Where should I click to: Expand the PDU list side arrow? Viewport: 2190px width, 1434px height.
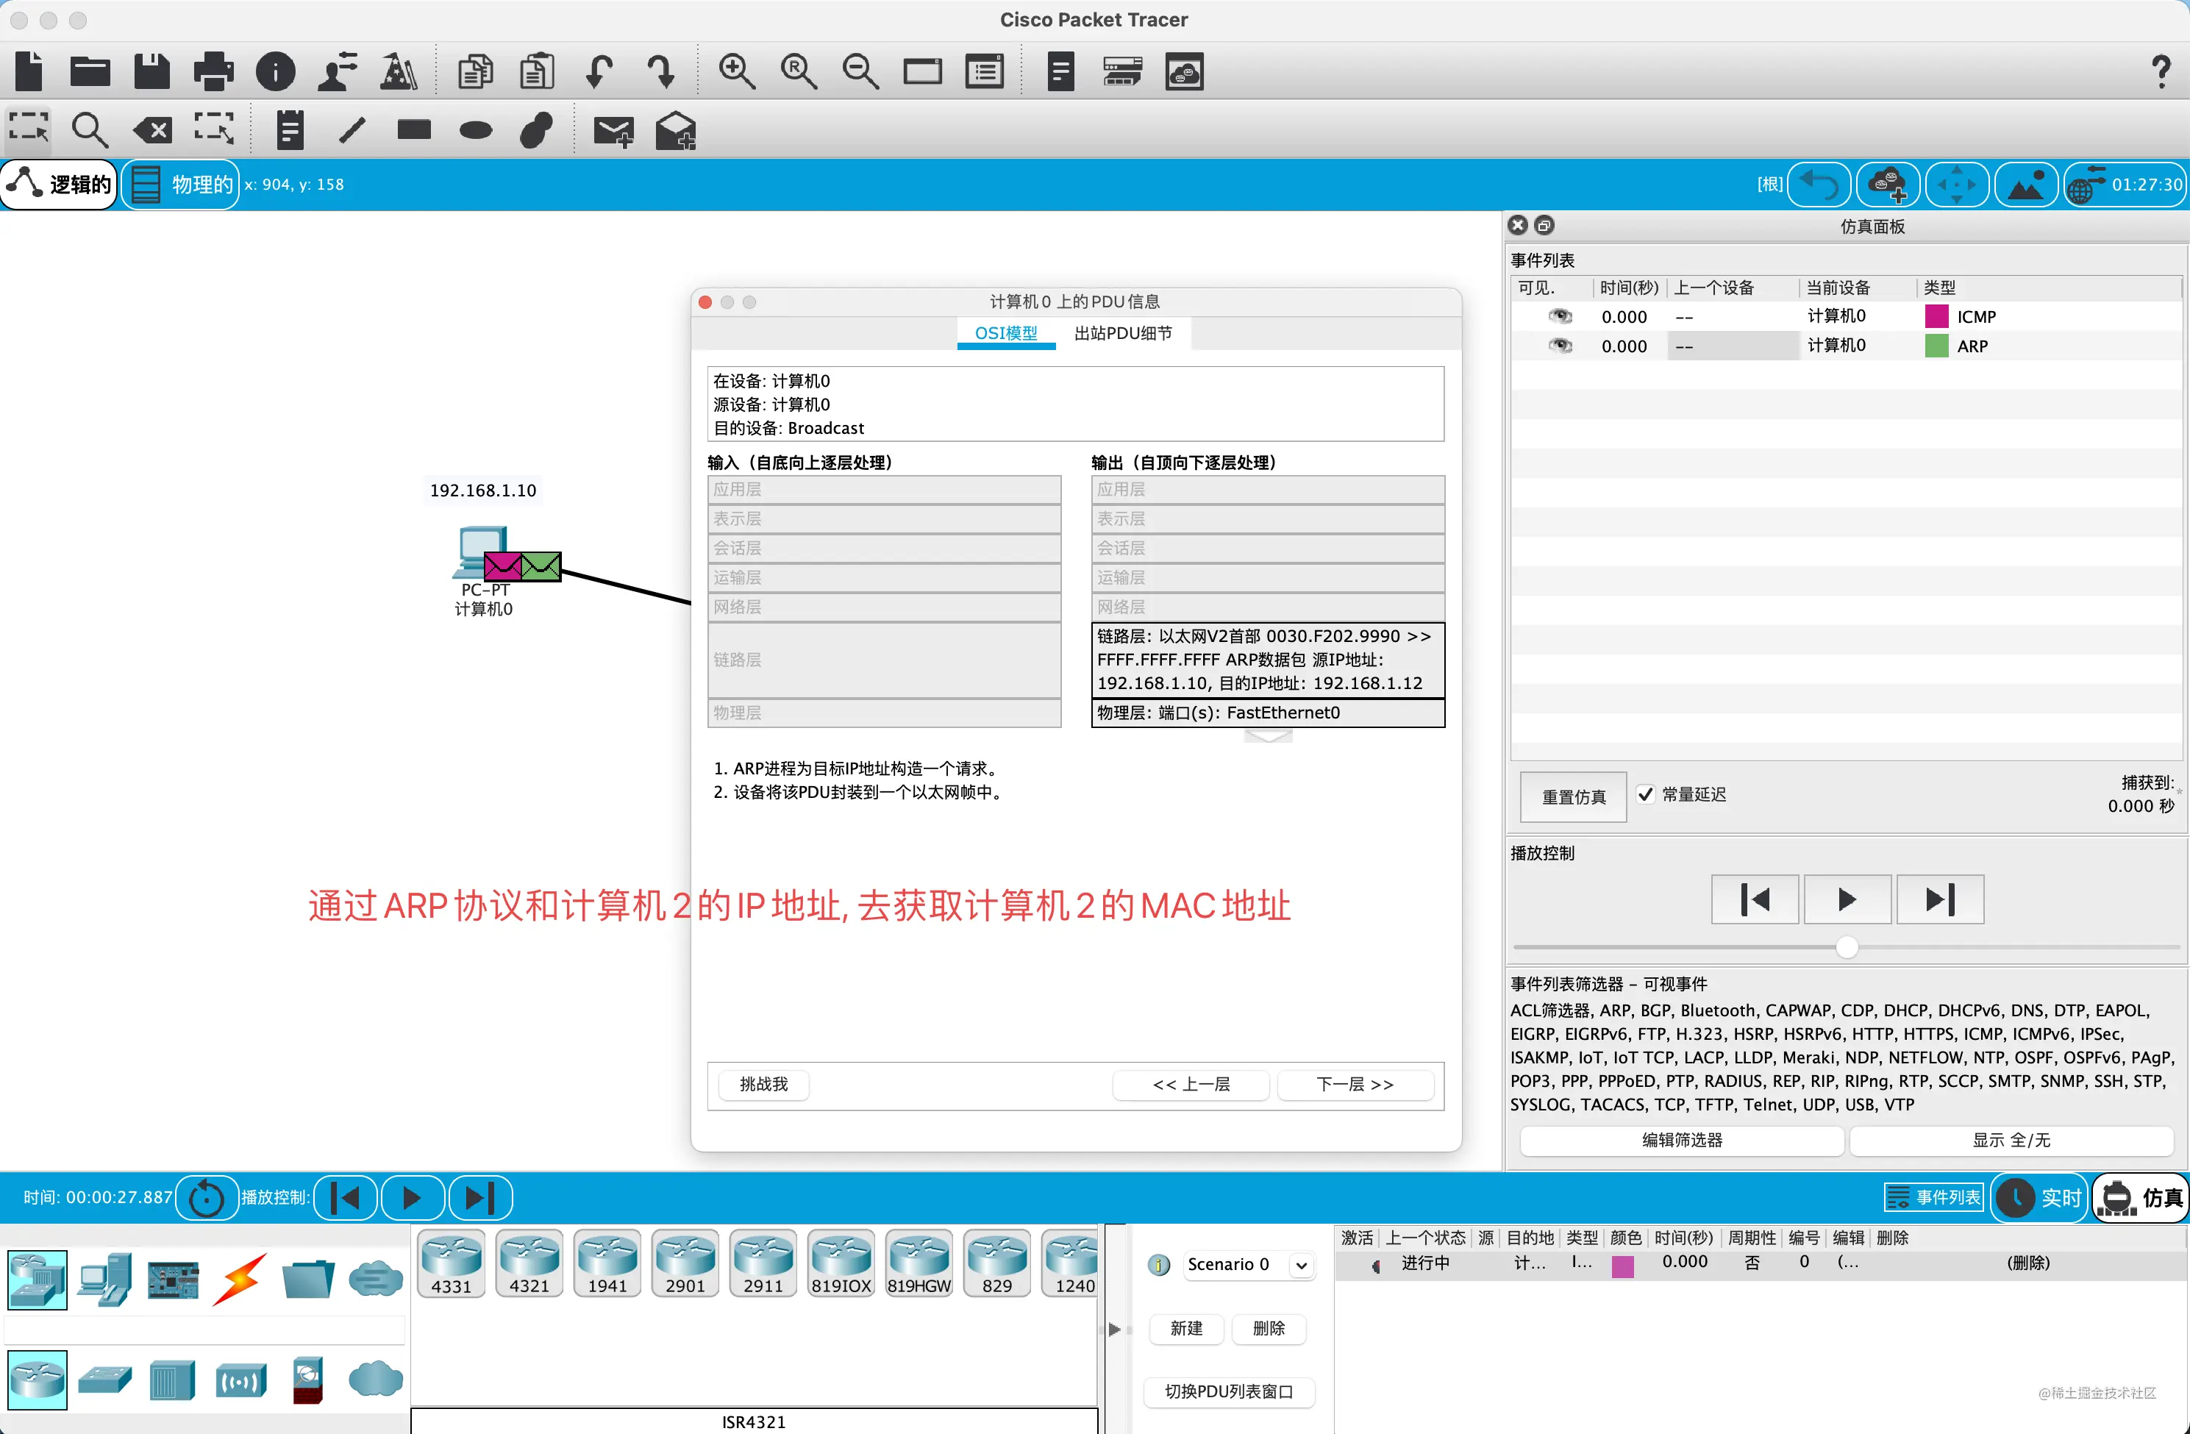pos(1114,1329)
